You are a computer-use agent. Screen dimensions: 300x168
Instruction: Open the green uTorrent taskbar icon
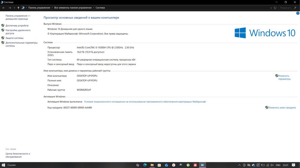point(188,165)
